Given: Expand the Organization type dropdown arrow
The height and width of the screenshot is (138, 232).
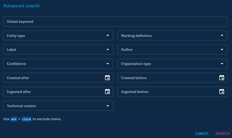Looking at the screenshot, I should point(222,64).
